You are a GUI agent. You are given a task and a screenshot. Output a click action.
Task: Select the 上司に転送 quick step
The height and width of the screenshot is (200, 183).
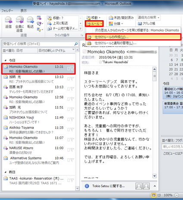click(62, 23)
